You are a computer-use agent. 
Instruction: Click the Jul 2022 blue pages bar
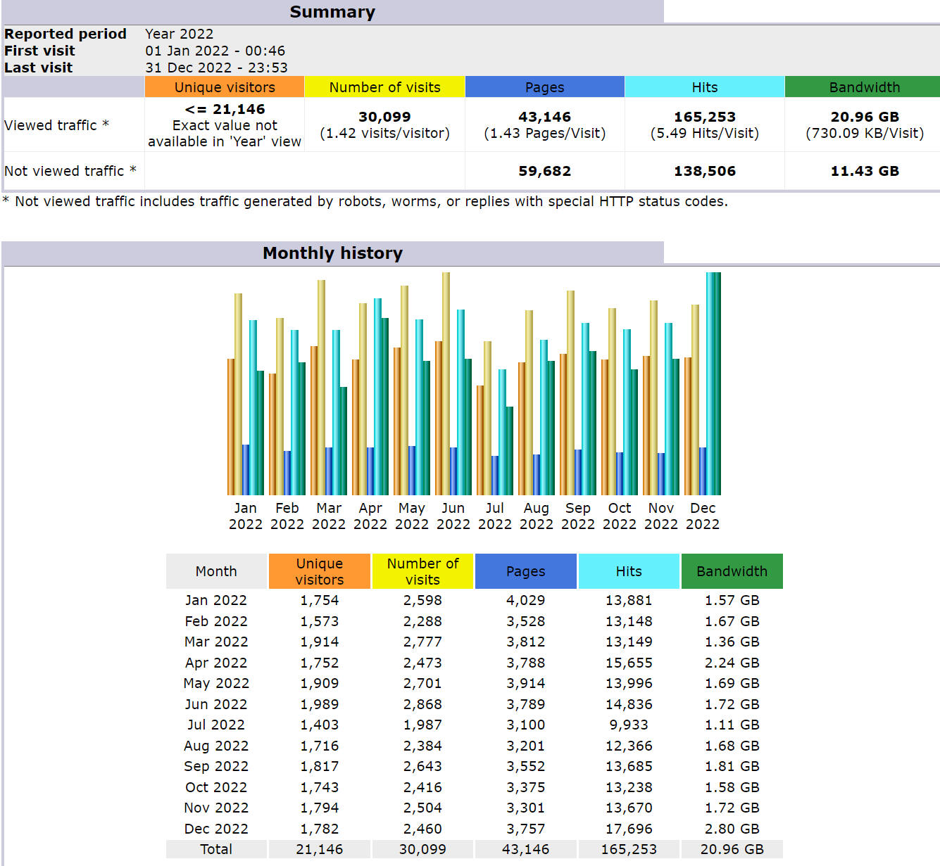pos(495,475)
